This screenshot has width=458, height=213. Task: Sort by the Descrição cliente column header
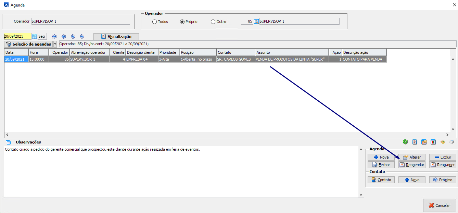(142, 52)
